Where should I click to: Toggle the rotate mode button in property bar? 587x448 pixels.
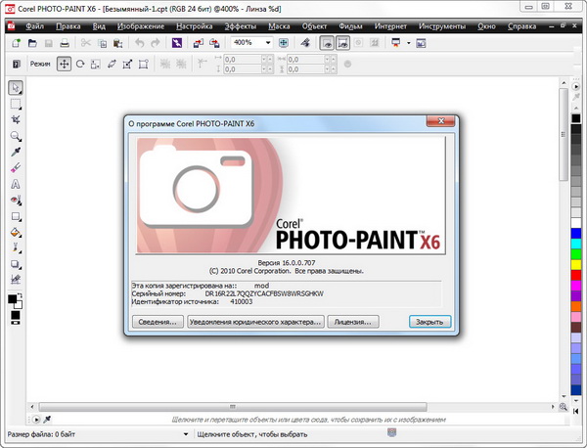(80, 65)
